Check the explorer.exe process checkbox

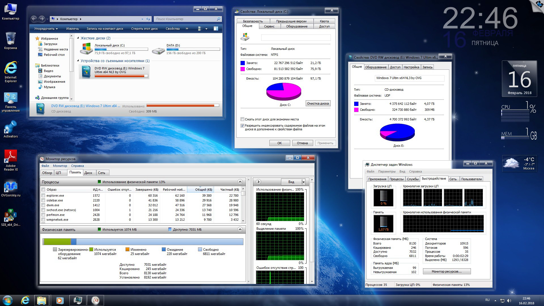(43, 195)
